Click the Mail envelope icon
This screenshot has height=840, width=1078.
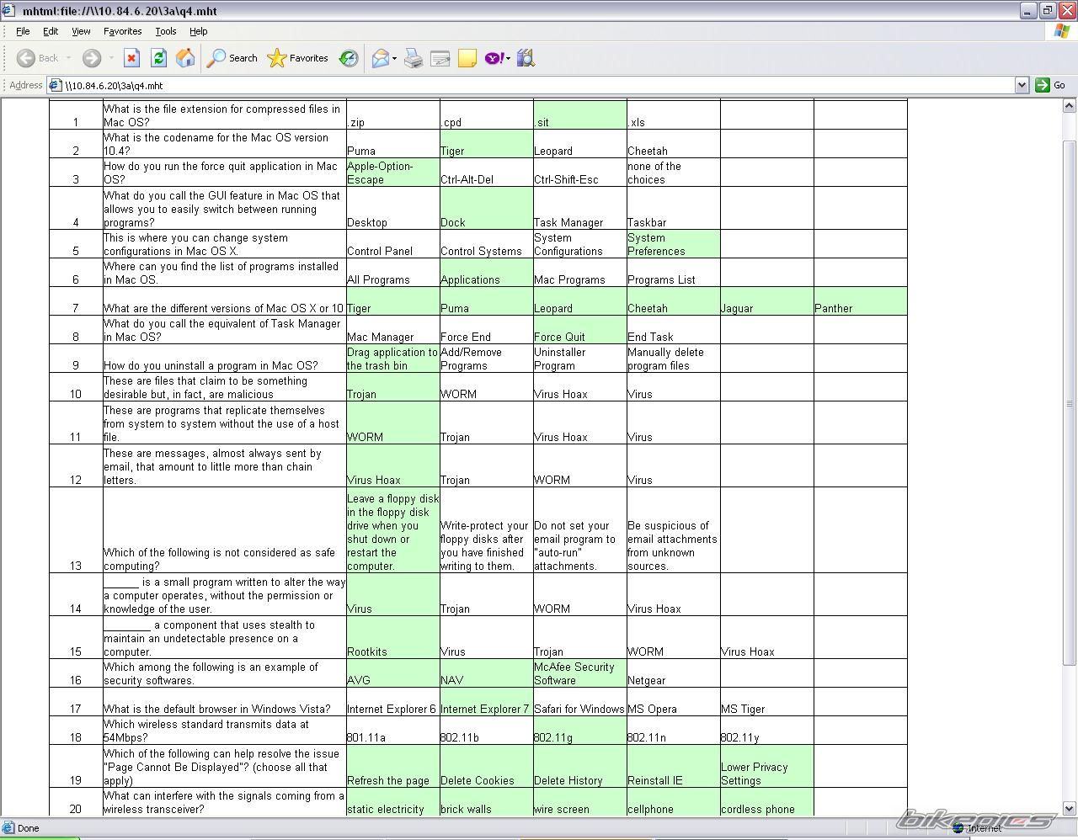coord(380,58)
